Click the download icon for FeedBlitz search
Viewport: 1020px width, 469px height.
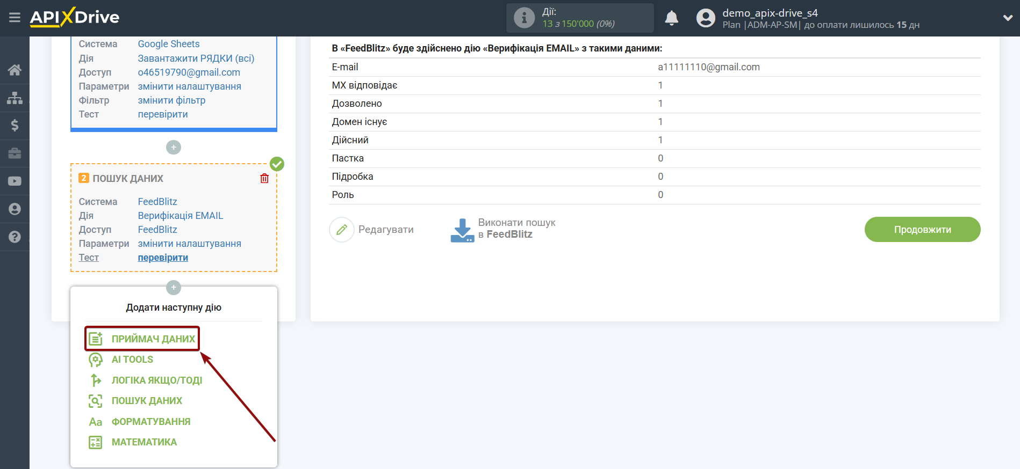[x=462, y=230]
